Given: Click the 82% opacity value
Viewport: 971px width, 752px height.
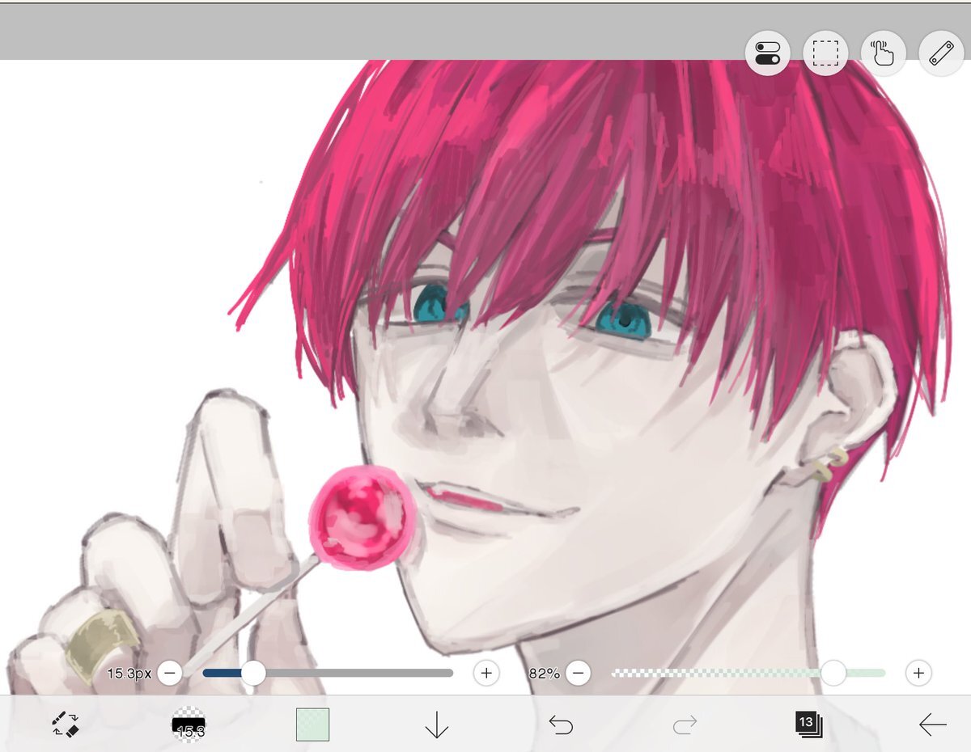Looking at the screenshot, I should 545,673.
